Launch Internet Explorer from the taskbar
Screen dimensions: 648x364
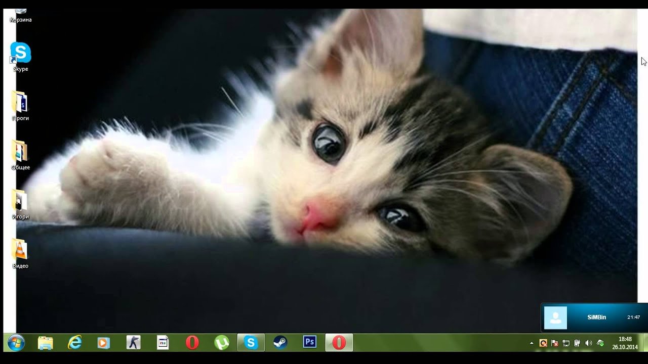[x=75, y=343]
